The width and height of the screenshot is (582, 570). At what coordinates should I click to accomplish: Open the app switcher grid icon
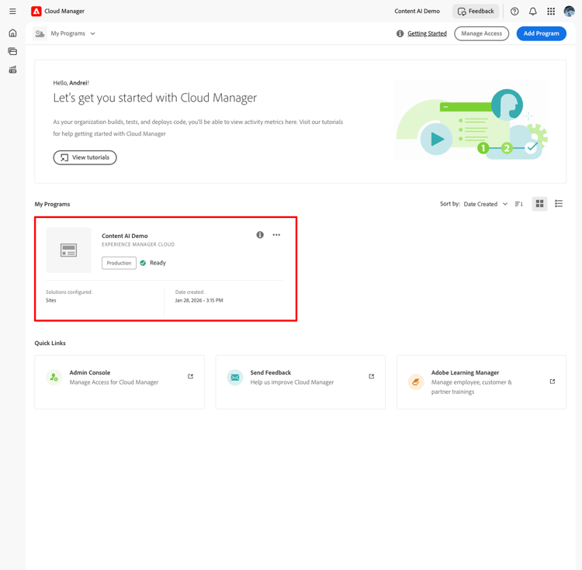(x=551, y=12)
